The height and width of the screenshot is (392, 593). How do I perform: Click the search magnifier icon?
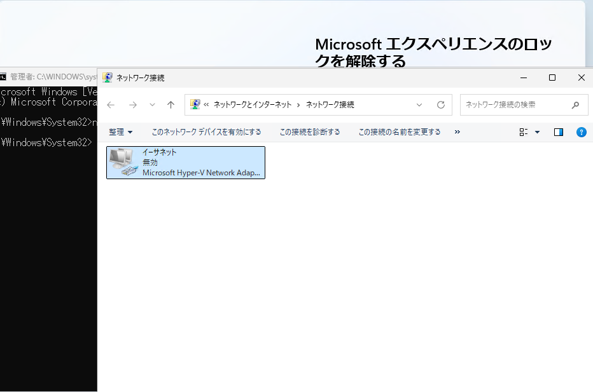(575, 105)
